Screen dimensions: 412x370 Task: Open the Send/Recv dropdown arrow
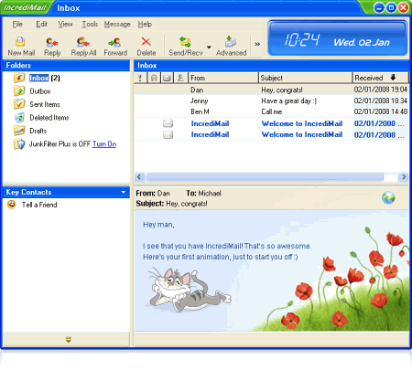pyautogui.click(x=209, y=48)
